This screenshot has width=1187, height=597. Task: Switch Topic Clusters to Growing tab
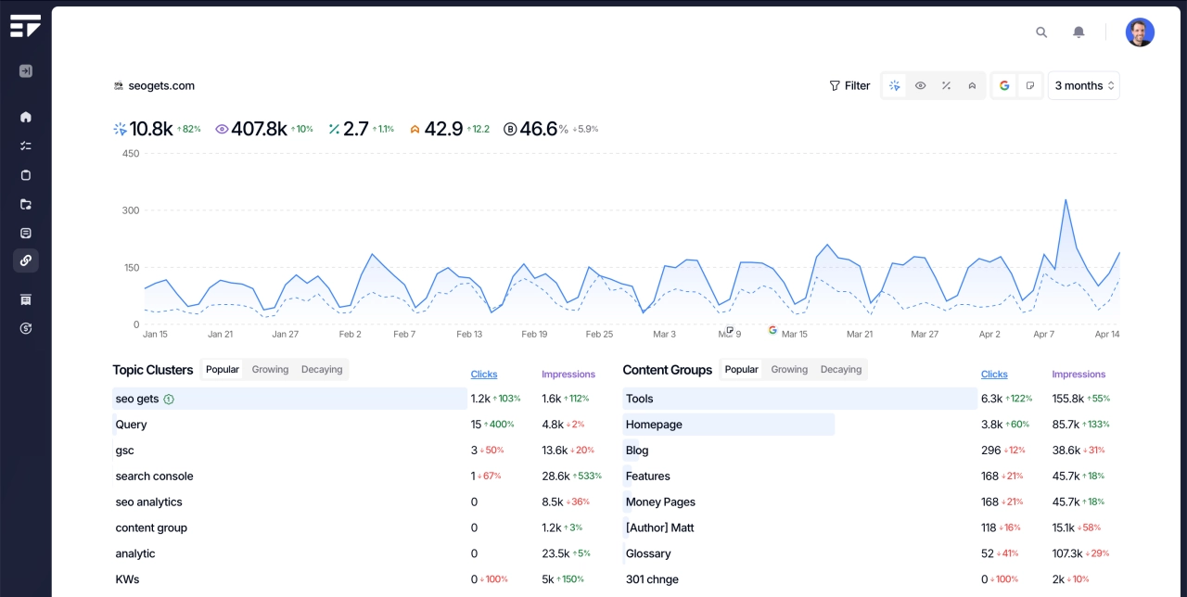pyautogui.click(x=270, y=369)
